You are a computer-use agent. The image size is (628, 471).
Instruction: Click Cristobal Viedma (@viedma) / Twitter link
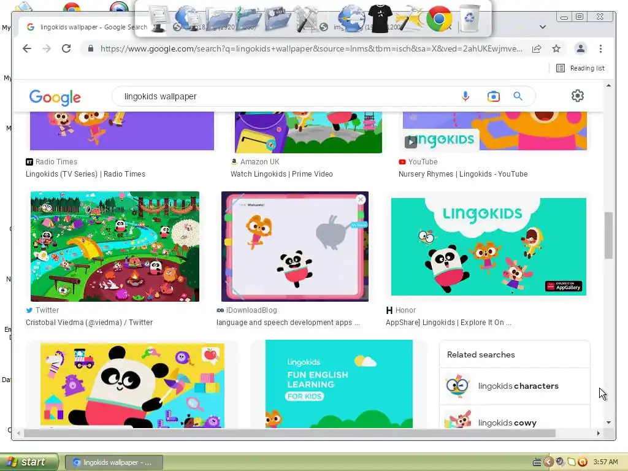(x=89, y=323)
